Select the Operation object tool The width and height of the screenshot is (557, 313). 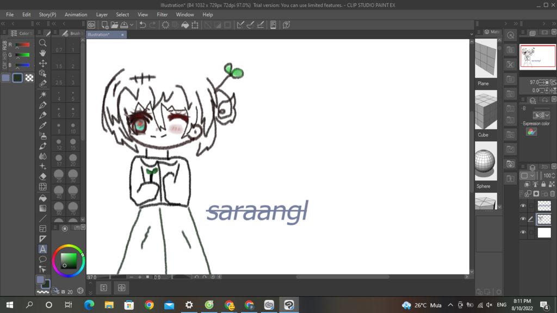tap(42, 73)
